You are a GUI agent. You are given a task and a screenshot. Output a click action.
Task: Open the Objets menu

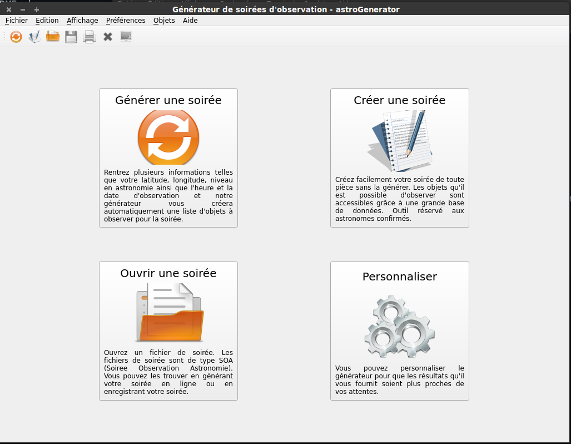click(x=164, y=21)
